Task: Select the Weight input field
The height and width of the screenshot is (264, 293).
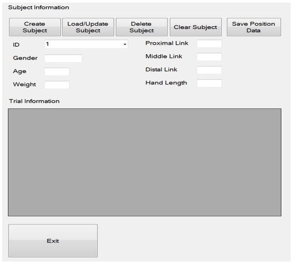Action: pyautogui.click(x=57, y=85)
